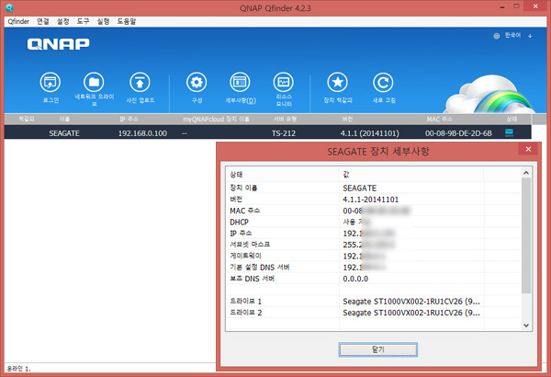The image size is (551, 377).
Task: Open the 연결 (Connect) menu
Action: [x=43, y=19]
